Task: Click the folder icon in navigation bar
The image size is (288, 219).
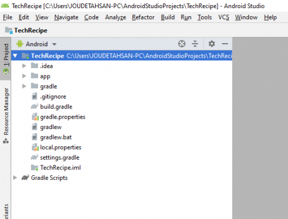Action: [x=9, y=31]
